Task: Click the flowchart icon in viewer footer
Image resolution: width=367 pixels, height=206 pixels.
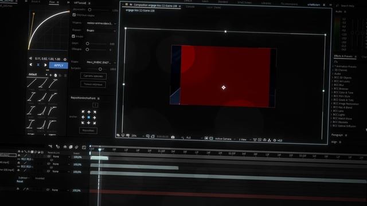Action: [269, 140]
